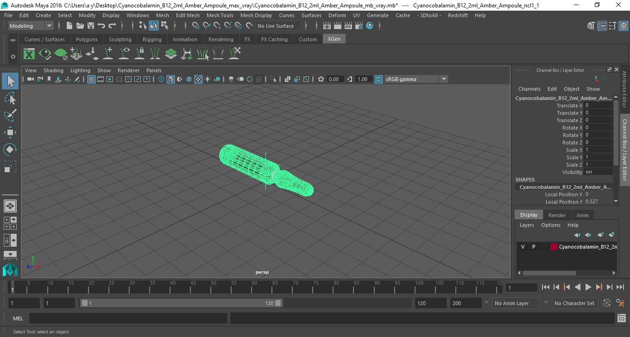The width and height of the screenshot is (630, 337).
Task: Open the Channels menu in Channel Box
Action: click(529, 89)
